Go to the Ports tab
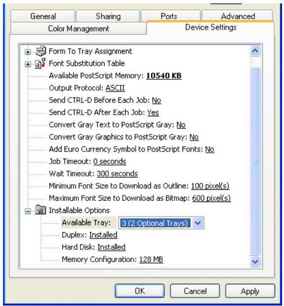Image resolution: width=284 pixels, height=306 pixels. pyautogui.click(x=169, y=16)
